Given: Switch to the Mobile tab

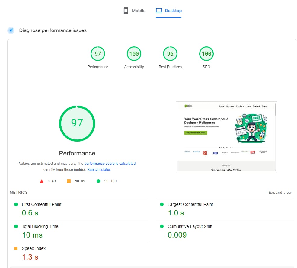Looking at the screenshot, I should click(134, 11).
